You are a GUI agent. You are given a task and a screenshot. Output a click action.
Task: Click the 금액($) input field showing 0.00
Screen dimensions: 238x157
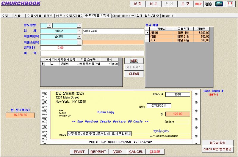pyautogui.click(x=61, y=48)
